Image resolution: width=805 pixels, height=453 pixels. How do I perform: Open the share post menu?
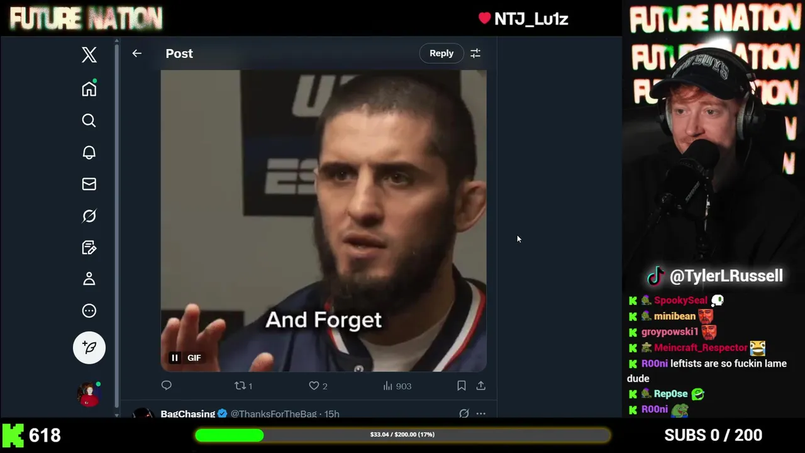(481, 386)
